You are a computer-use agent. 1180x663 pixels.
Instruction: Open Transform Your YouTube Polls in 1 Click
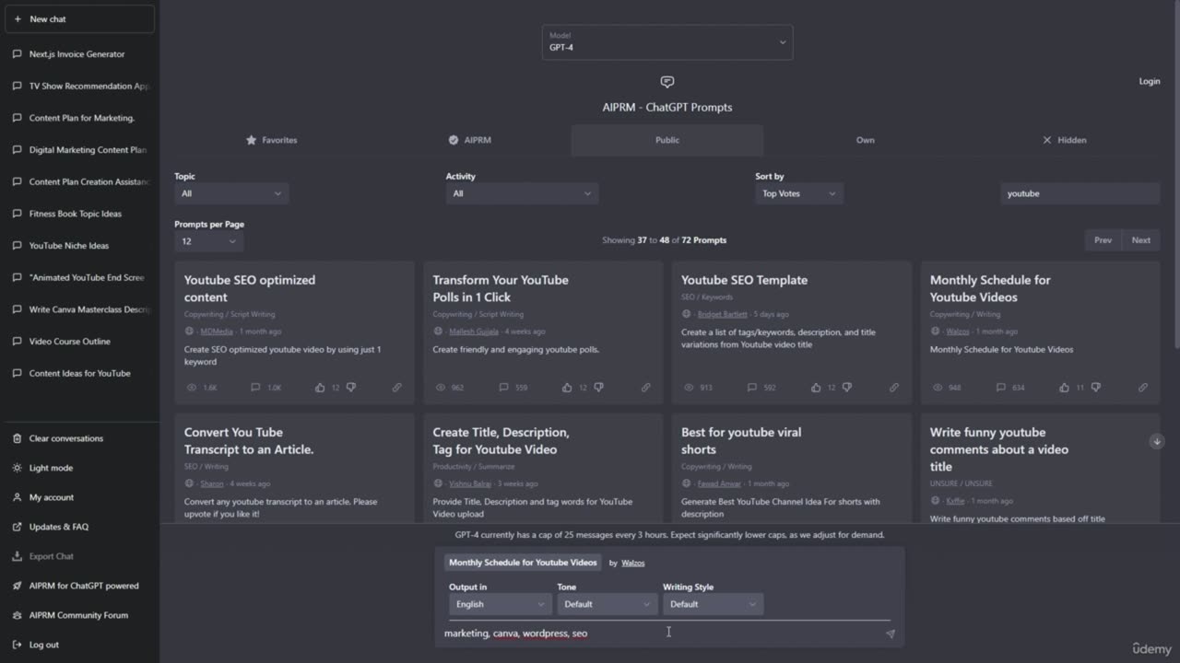click(x=501, y=288)
